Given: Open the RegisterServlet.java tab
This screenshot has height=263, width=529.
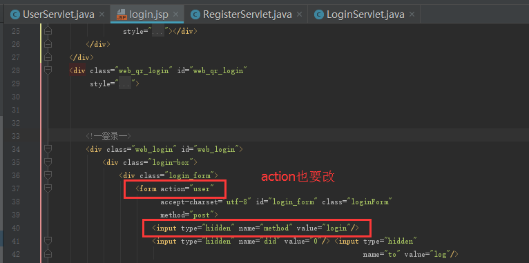Looking at the screenshot, I should (x=247, y=14).
